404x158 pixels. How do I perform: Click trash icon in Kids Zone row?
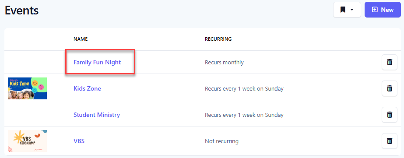pyautogui.click(x=389, y=88)
